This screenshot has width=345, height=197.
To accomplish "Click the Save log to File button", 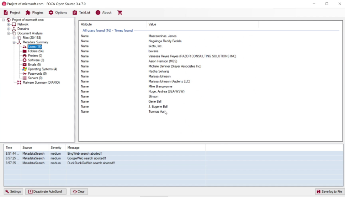I will point(330,192).
